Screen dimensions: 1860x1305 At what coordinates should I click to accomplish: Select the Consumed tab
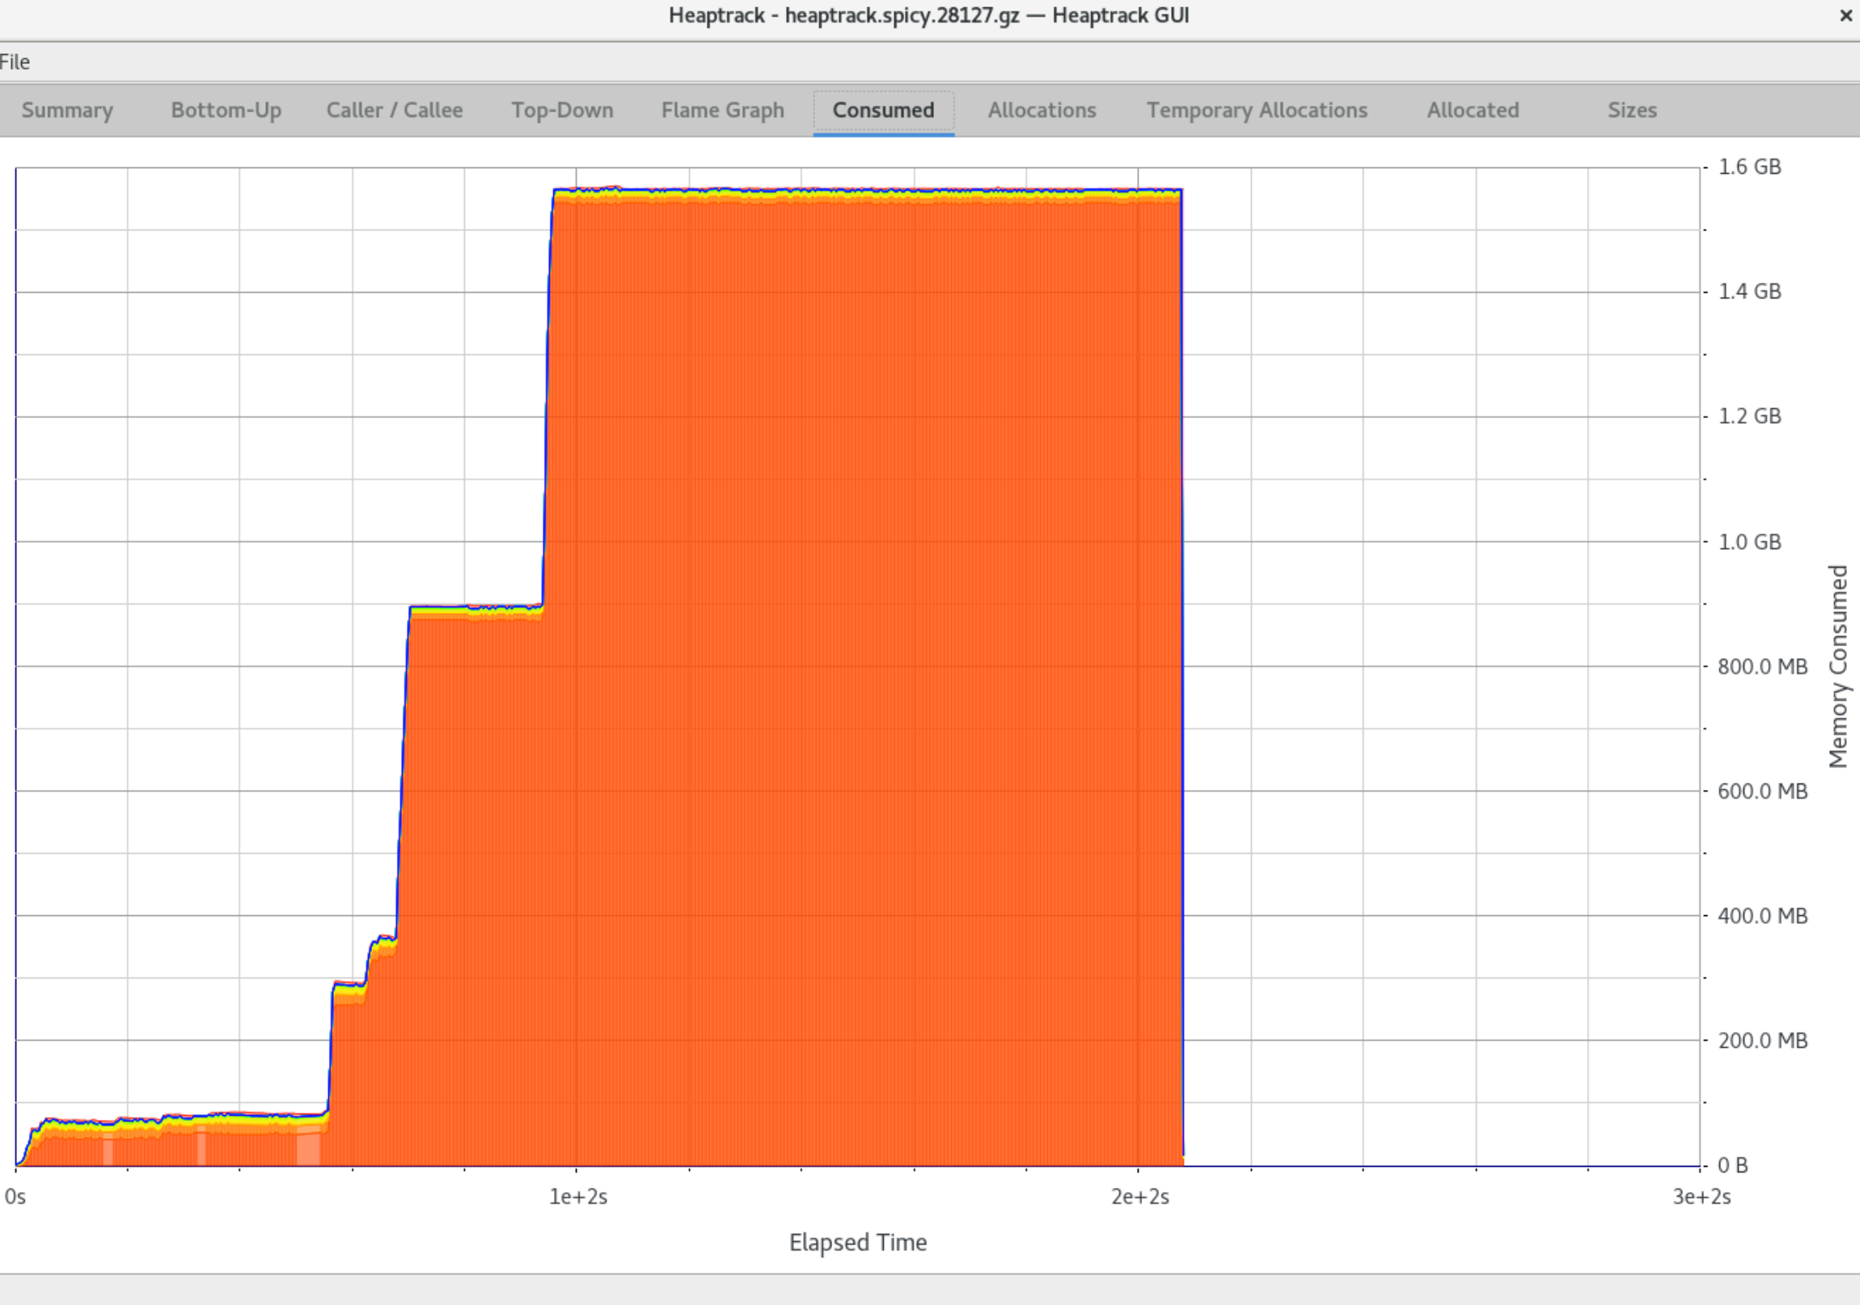point(884,110)
